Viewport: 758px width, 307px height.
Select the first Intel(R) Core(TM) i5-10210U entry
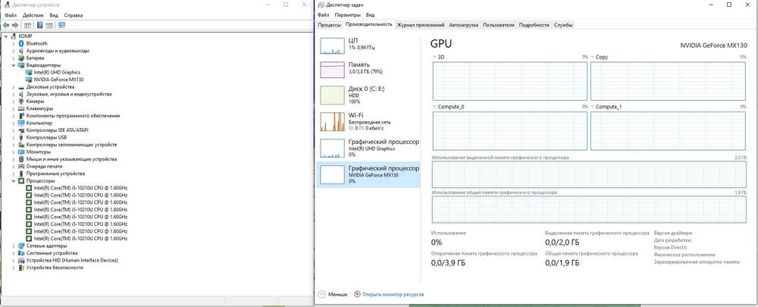[80, 188]
